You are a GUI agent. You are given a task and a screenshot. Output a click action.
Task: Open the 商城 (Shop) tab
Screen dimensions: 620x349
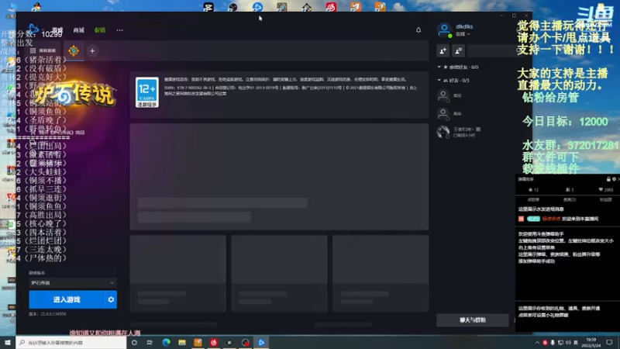click(x=79, y=30)
